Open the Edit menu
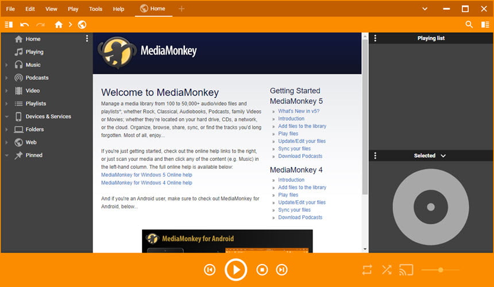The height and width of the screenshot is (287, 494). click(x=30, y=9)
